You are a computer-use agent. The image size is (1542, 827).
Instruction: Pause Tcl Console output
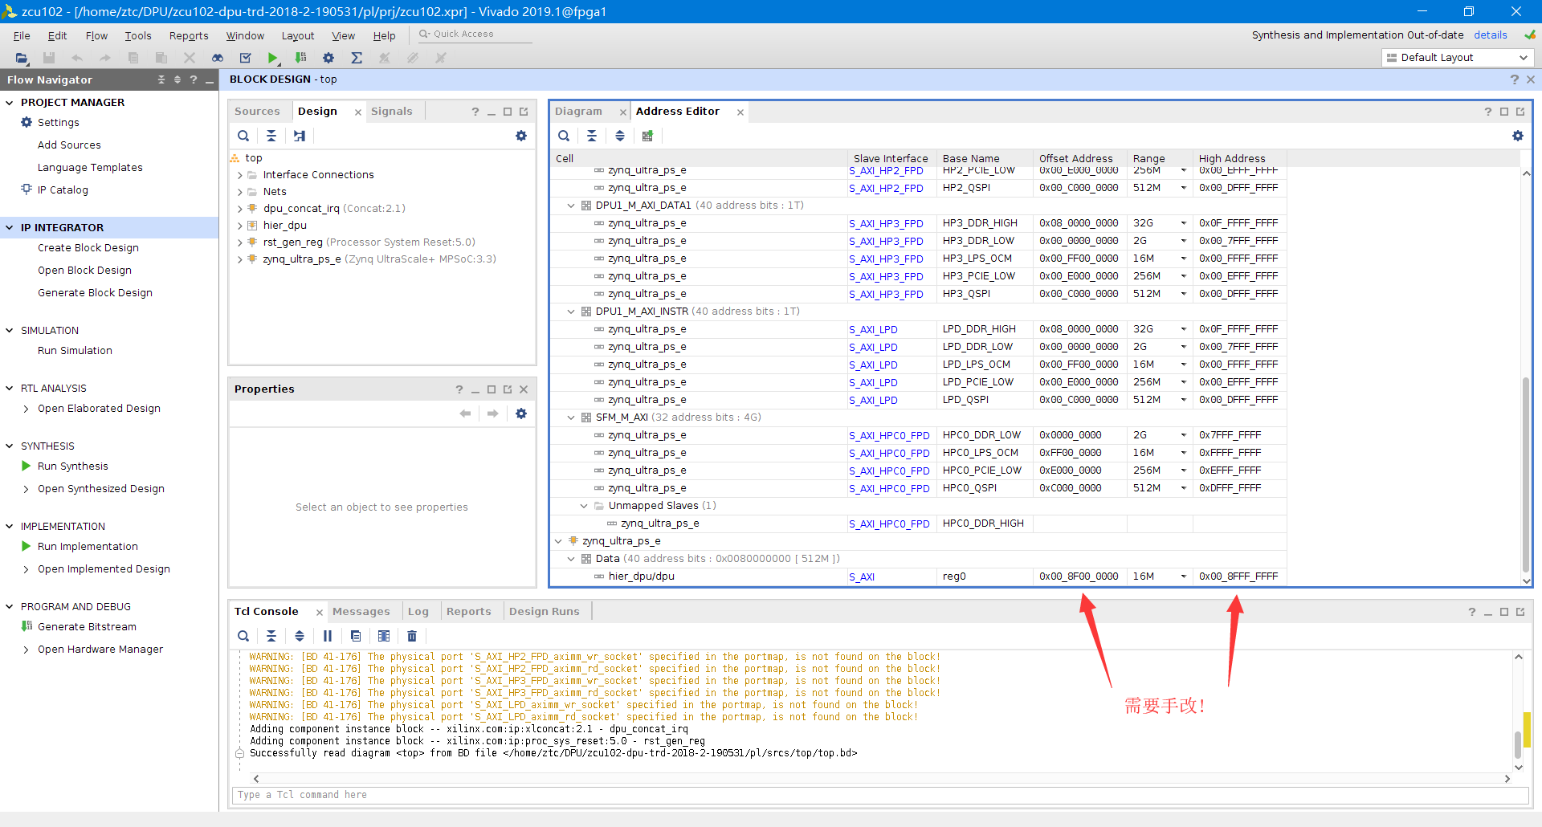[328, 636]
